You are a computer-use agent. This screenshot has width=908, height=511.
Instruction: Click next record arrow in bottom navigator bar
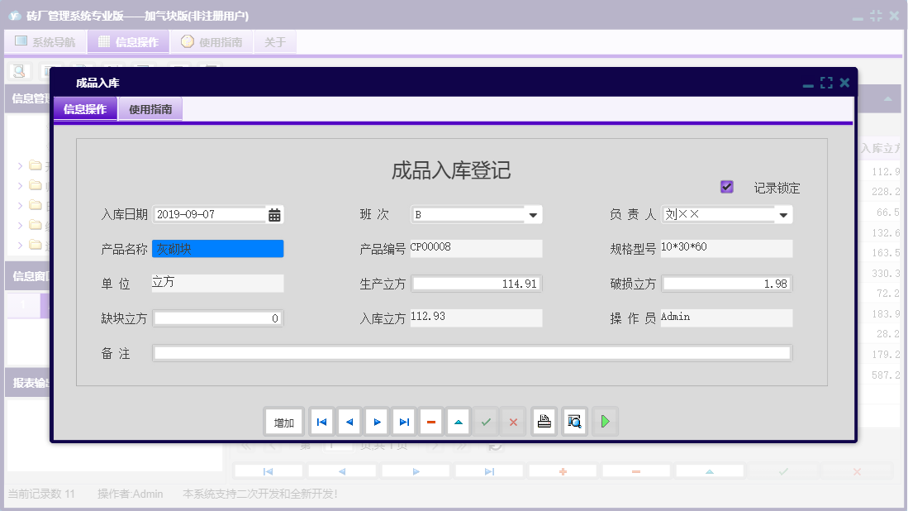(x=415, y=470)
